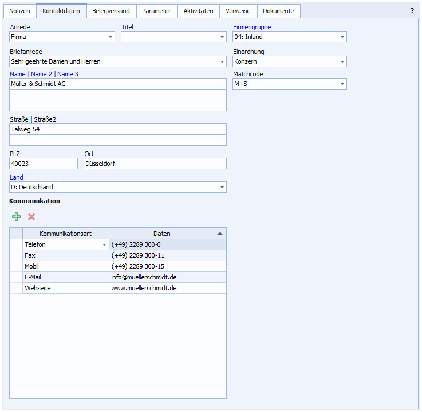Switch to the Notizen tab
The image size is (422, 412).
click(x=19, y=11)
